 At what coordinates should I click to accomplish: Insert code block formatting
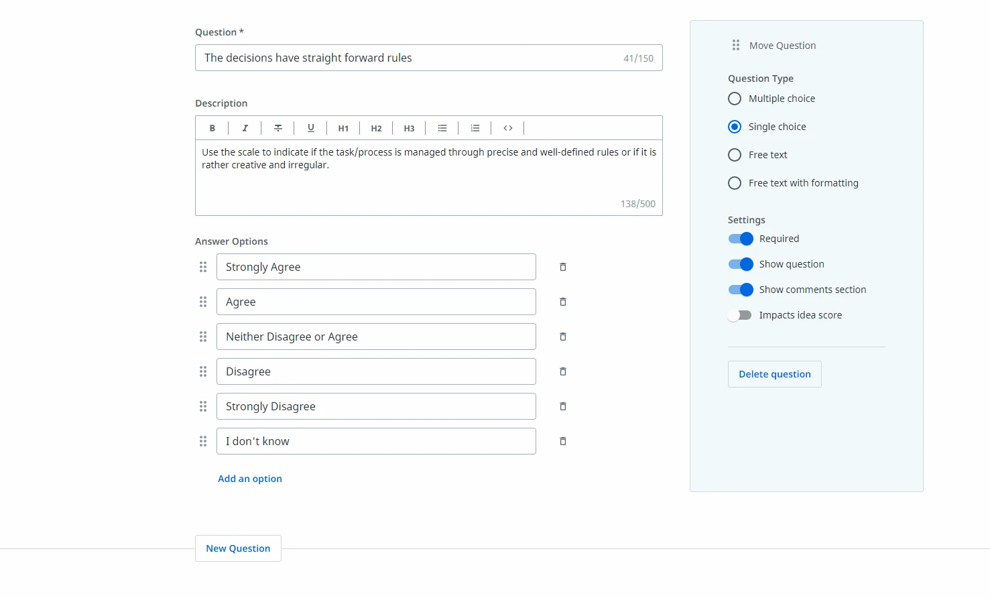(507, 128)
